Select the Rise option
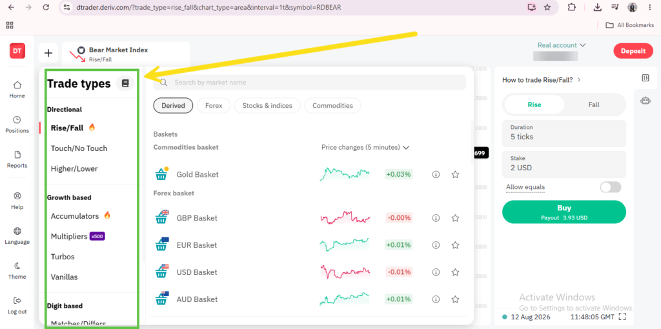Image resolution: width=661 pixels, height=329 pixels. click(534, 105)
